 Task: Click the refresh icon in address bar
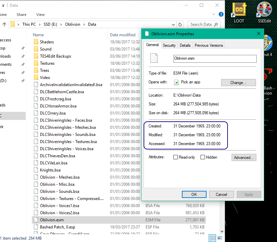pos(180,24)
